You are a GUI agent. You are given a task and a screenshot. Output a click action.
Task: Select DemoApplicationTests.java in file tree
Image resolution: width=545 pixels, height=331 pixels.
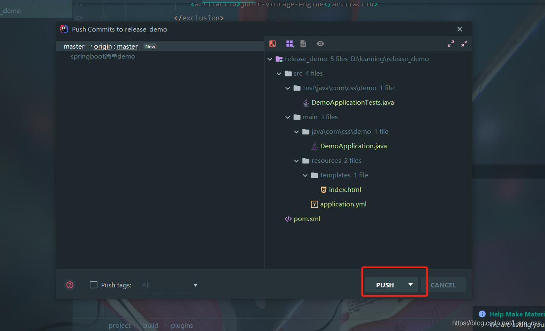353,102
